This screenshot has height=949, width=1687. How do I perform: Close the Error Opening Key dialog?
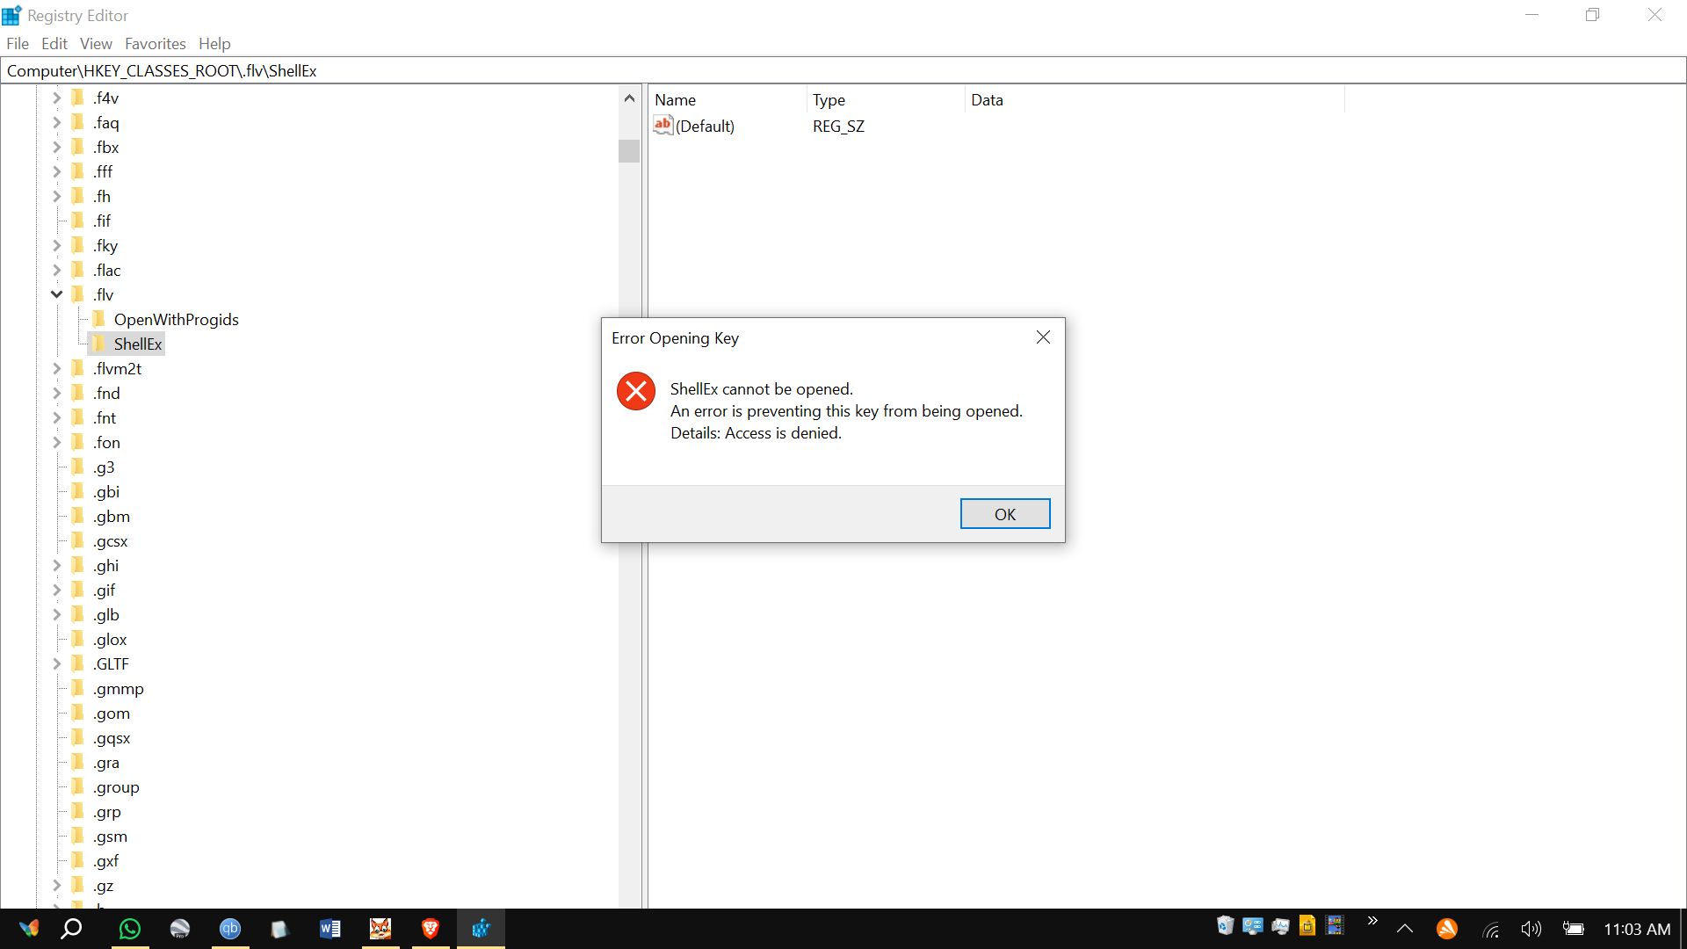click(1043, 337)
